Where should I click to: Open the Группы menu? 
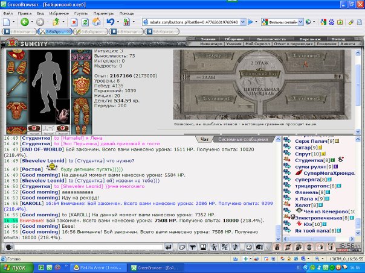click(81, 13)
